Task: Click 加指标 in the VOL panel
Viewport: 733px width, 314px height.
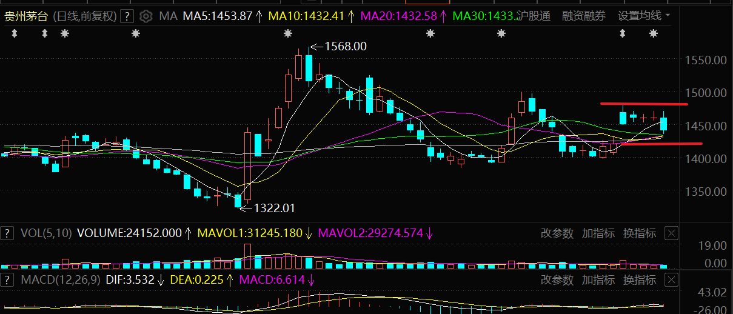Action: pos(598,233)
